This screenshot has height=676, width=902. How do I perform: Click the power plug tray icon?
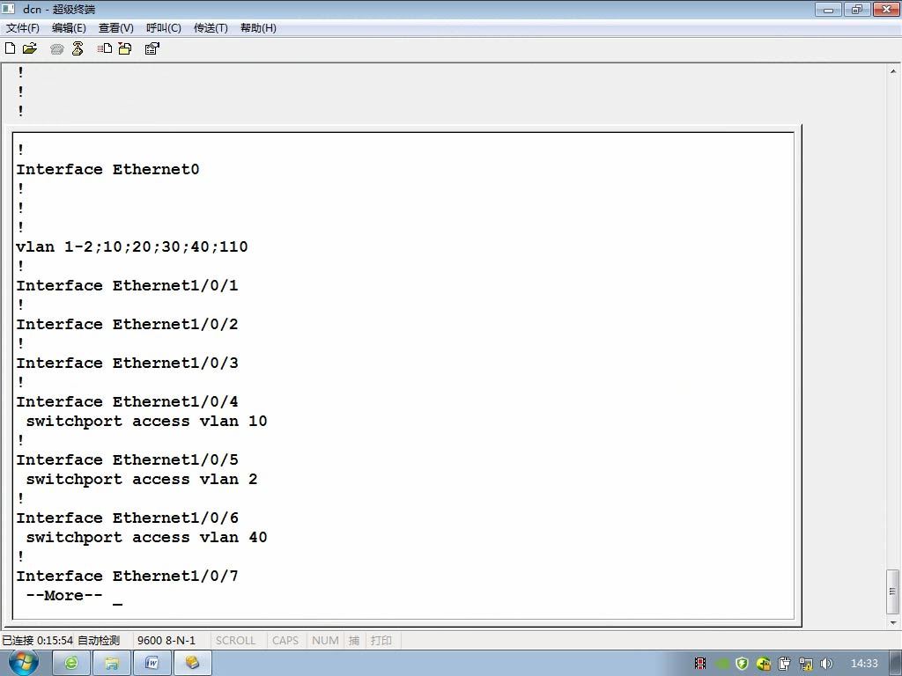tap(784, 664)
